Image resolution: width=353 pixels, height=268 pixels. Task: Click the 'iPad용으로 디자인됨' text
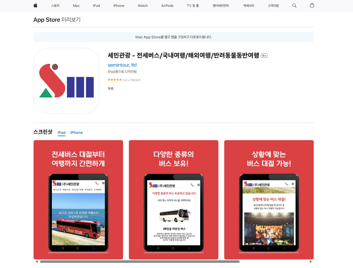(122, 72)
